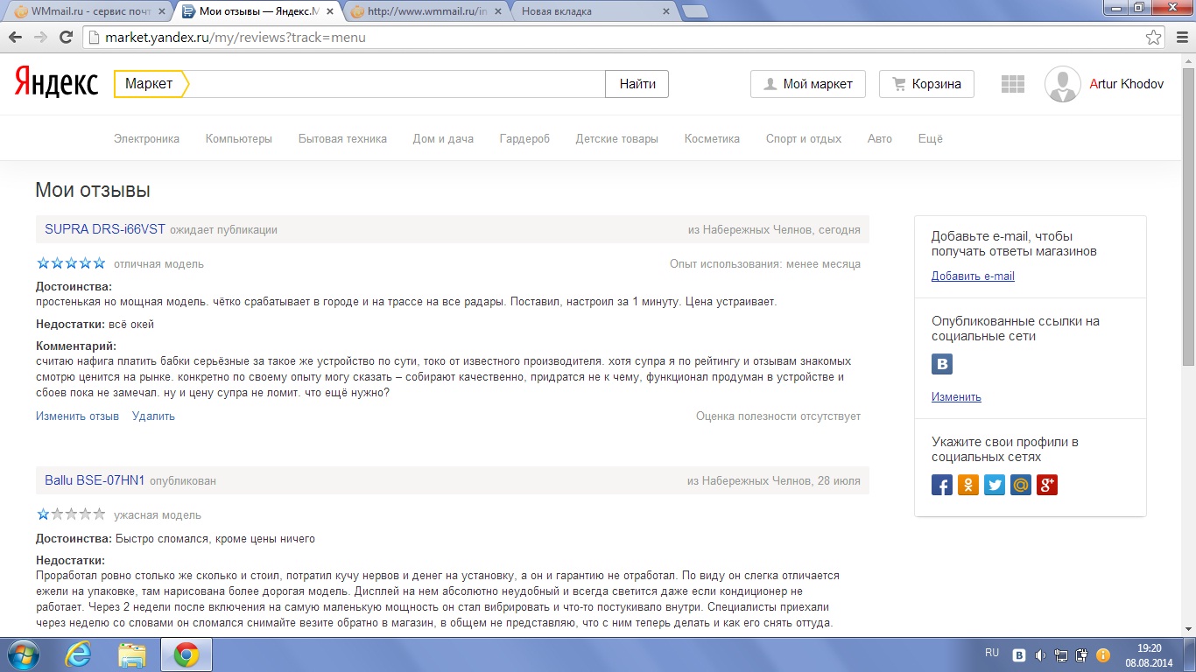Screen dimensions: 1196x672
Task: Open Гардероб category
Action: (524, 138)
